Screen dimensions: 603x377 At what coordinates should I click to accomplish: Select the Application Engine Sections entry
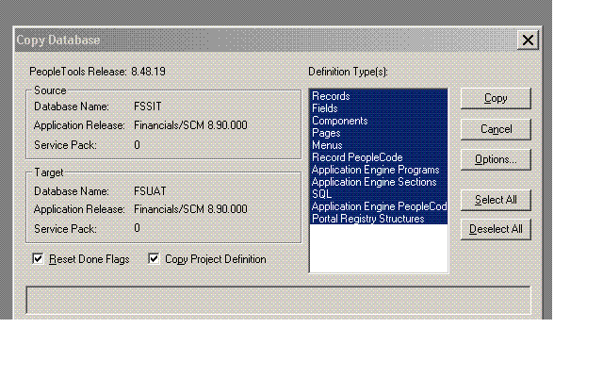coord(379,182)
